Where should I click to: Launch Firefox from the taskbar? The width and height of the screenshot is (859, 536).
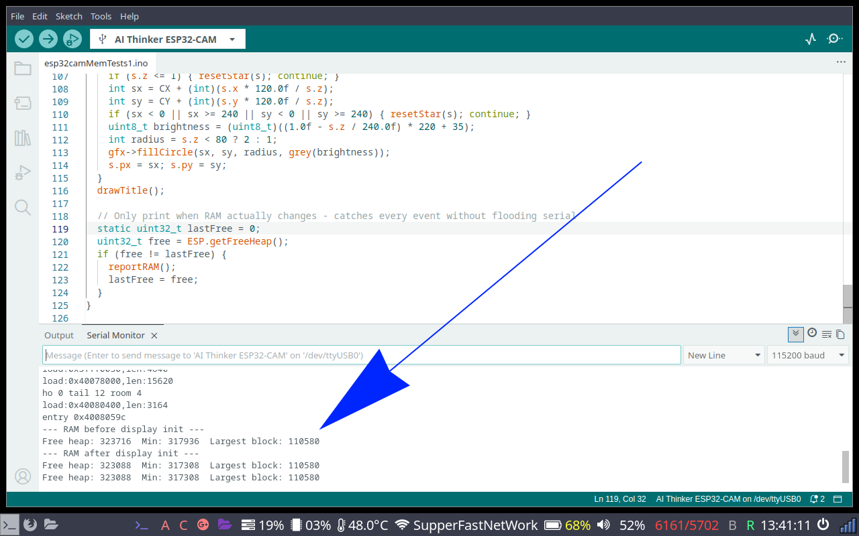(30, 525)
